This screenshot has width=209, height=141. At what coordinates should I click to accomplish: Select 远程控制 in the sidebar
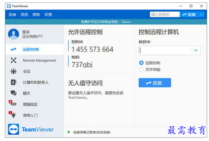point(35,50)
